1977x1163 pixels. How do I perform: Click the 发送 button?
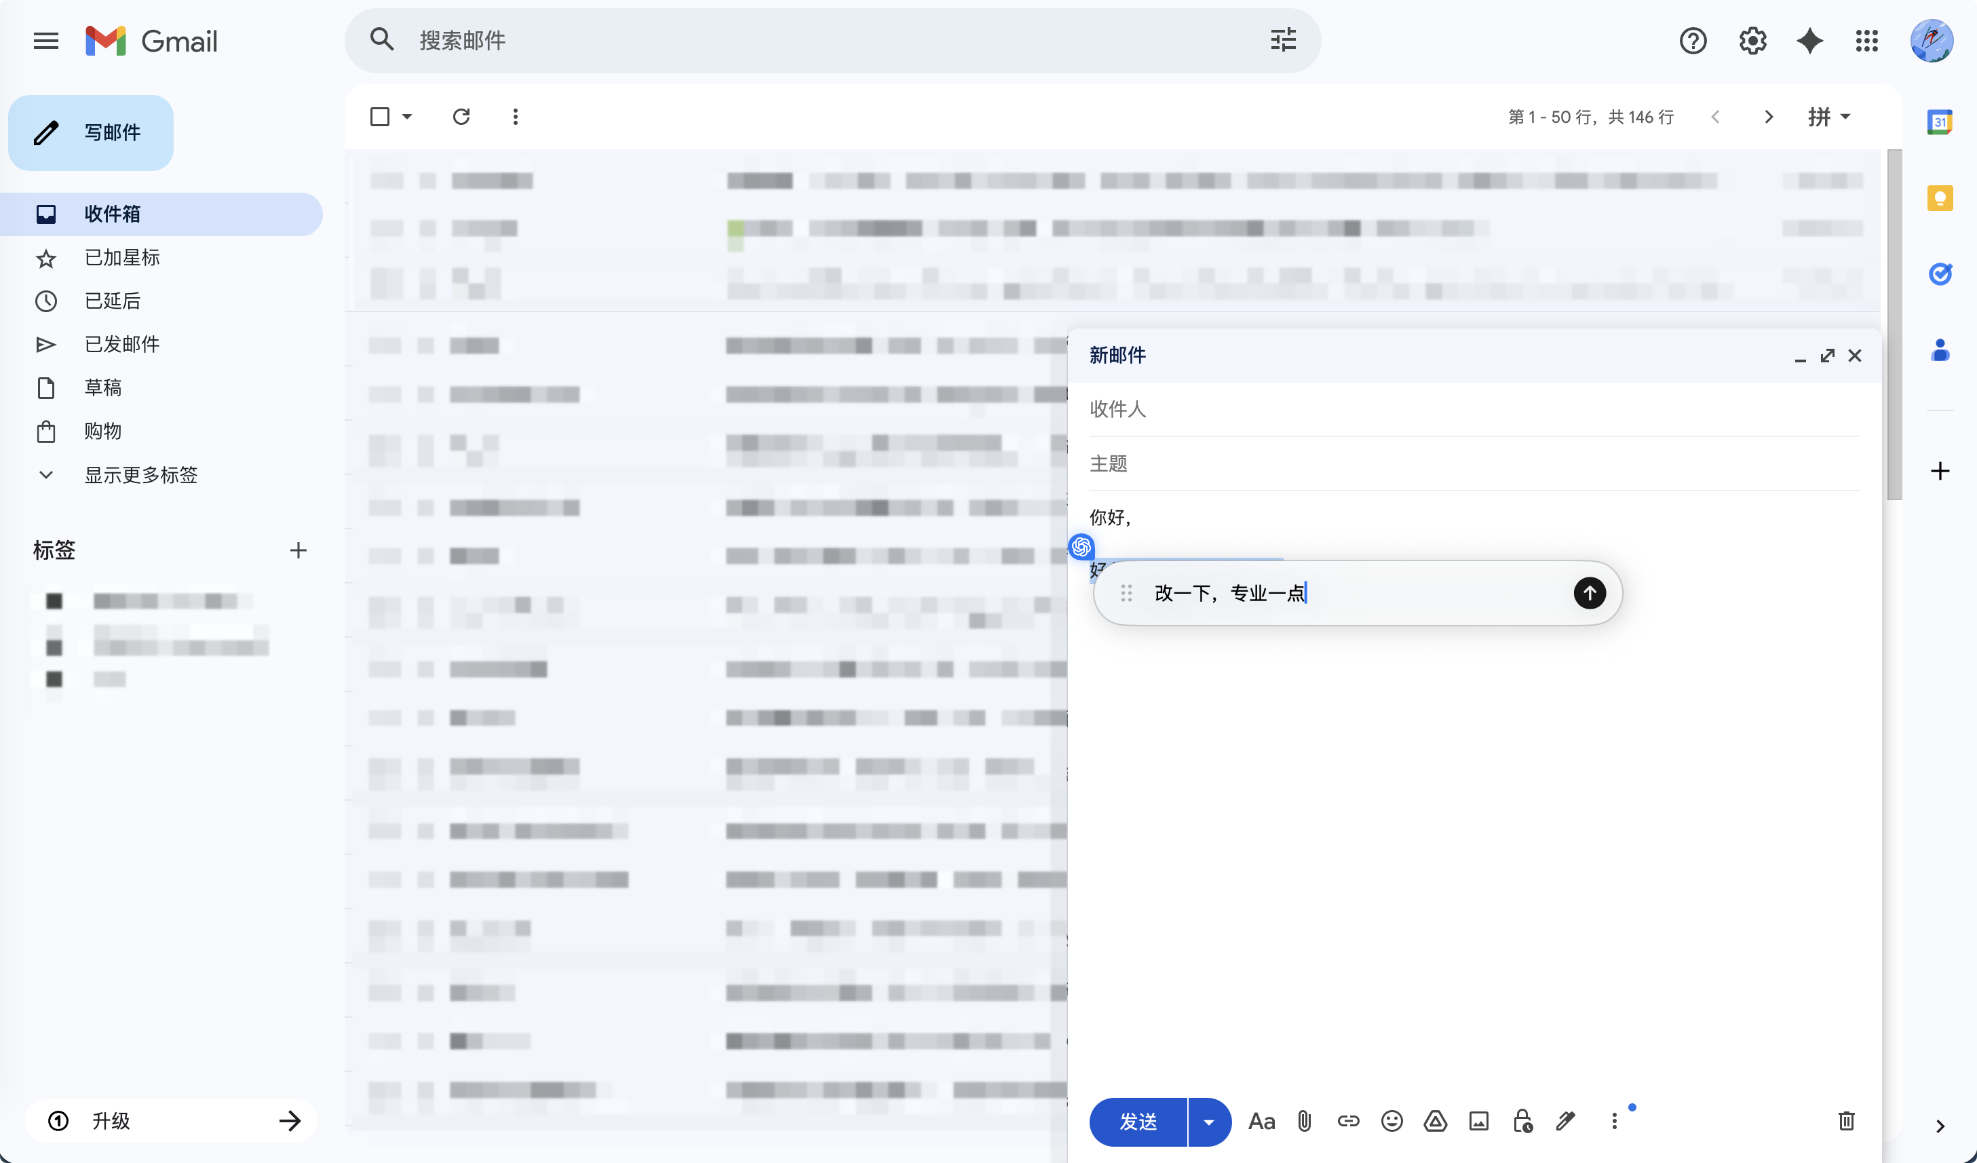click(1138, 1122)
